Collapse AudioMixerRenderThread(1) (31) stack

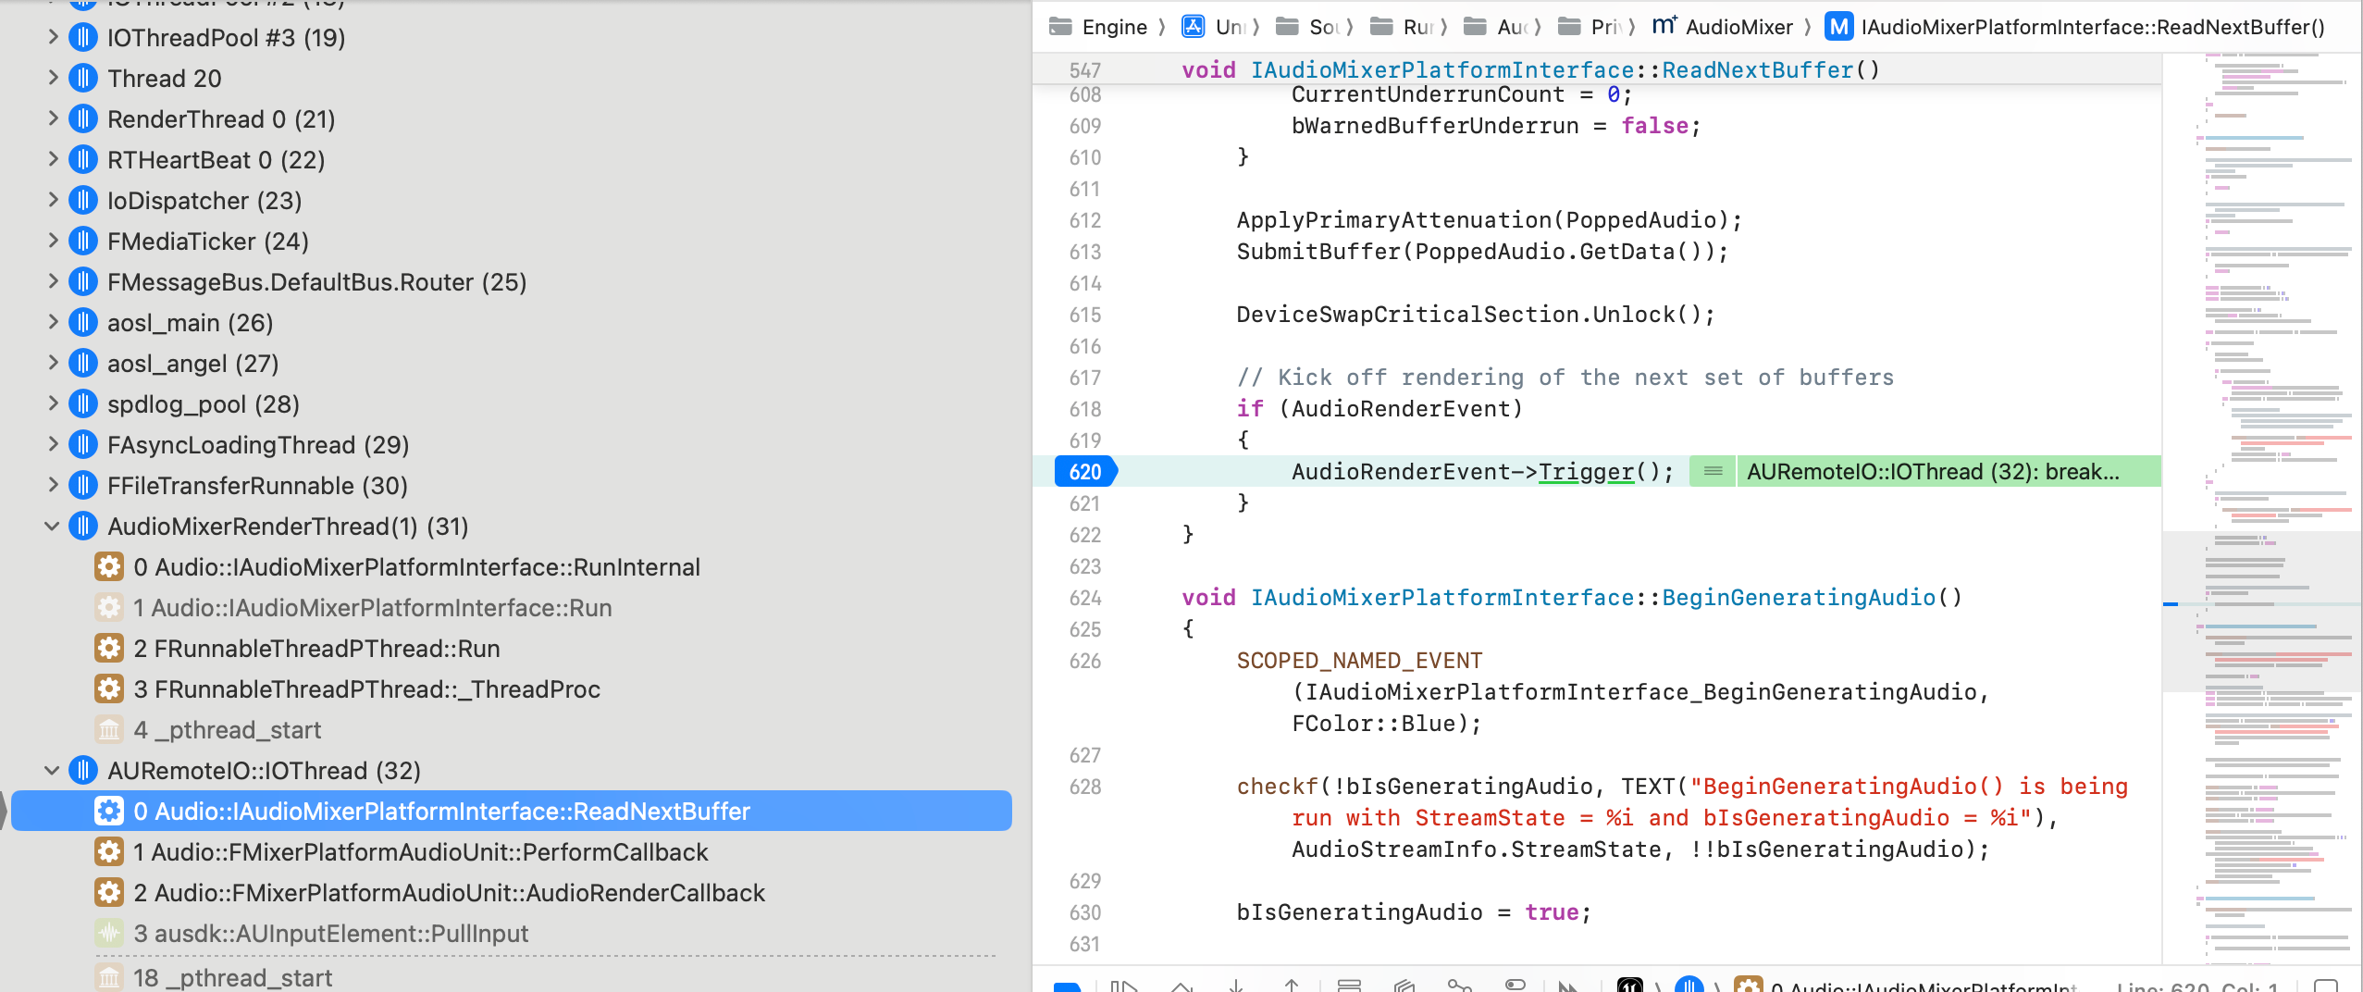[x=52, y=527]
